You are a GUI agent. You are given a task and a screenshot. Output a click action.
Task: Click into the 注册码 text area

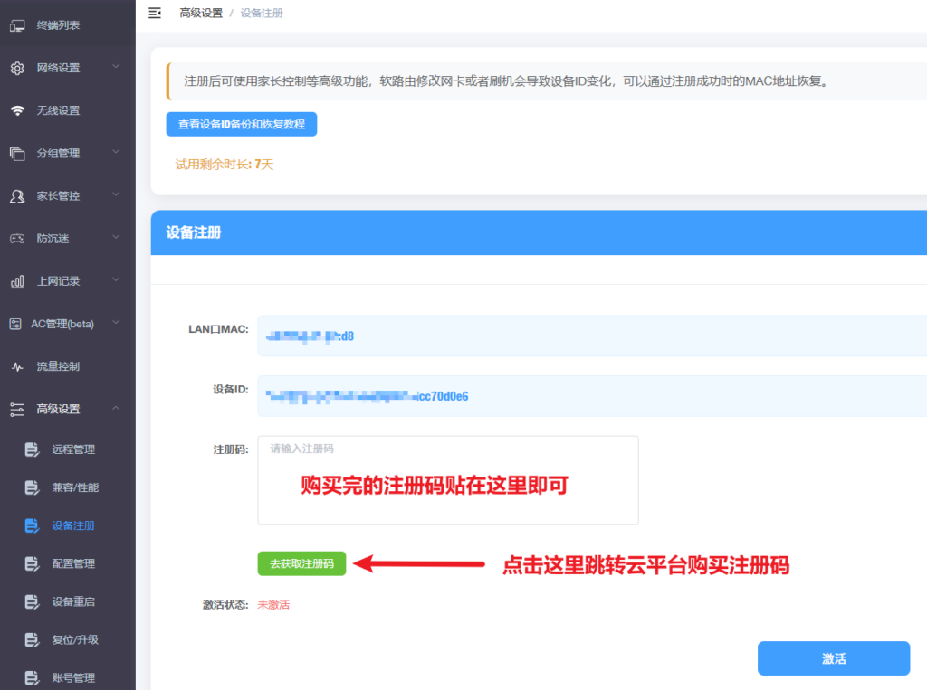(x=447, y=480)
